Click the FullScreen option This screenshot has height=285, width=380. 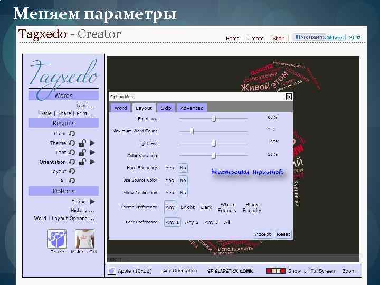click(x=322, y=271)
